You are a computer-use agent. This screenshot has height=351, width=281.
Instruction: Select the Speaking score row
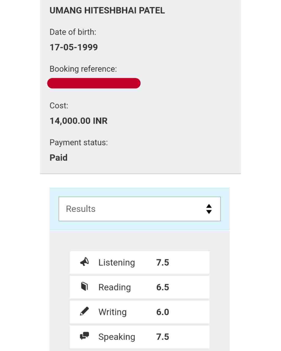coord(139,337)
